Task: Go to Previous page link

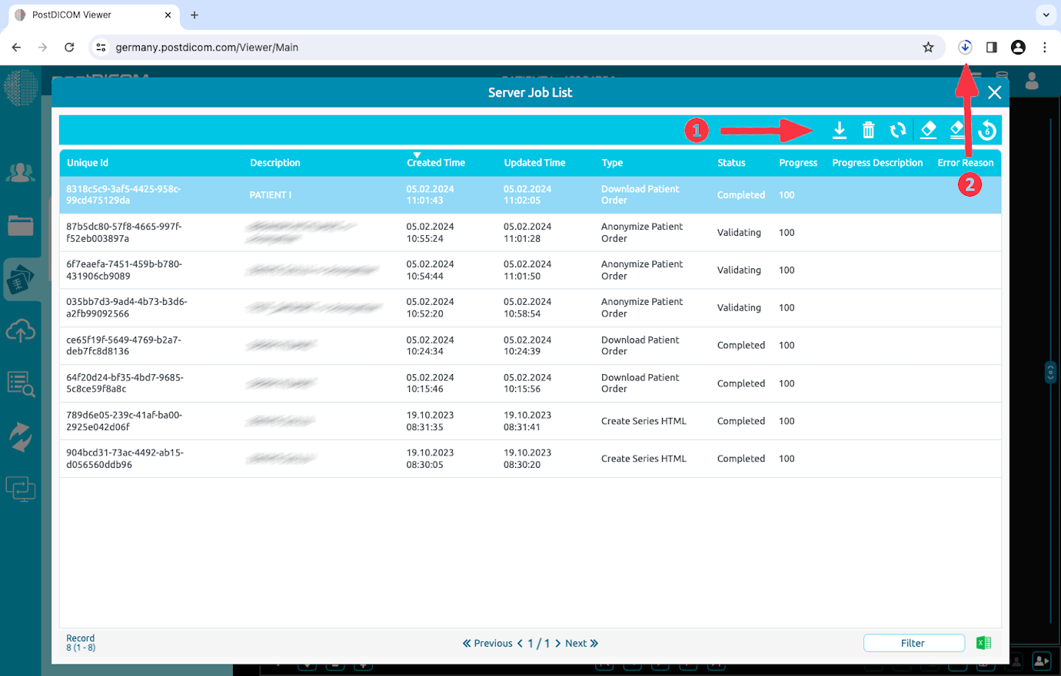Action: pyautogui.click(x=487, y=644)
